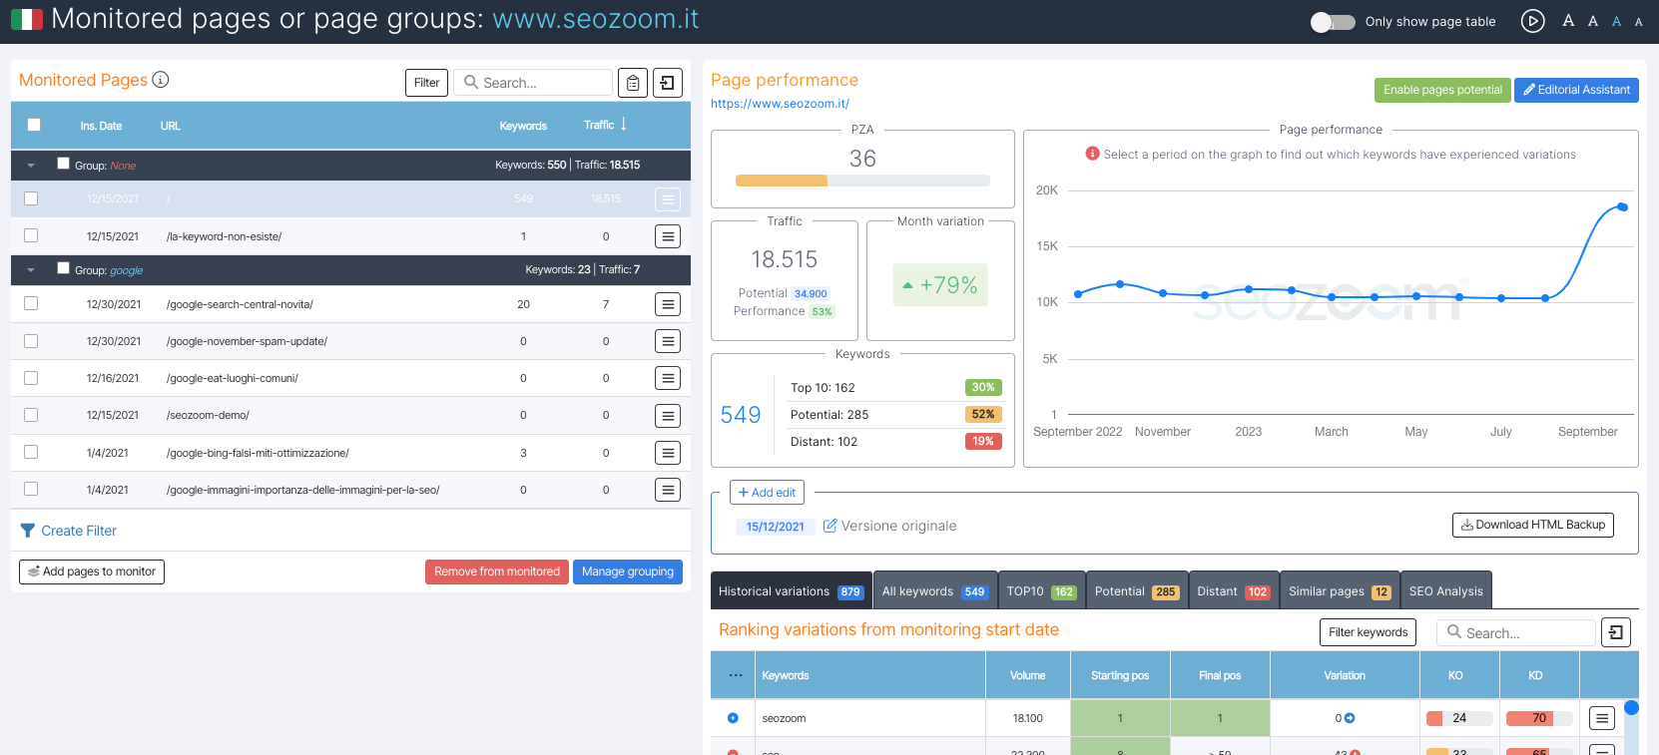1659x755 pixels.
Task: Click the KO bar showing 24
Action: click(x=1459, y=718)
